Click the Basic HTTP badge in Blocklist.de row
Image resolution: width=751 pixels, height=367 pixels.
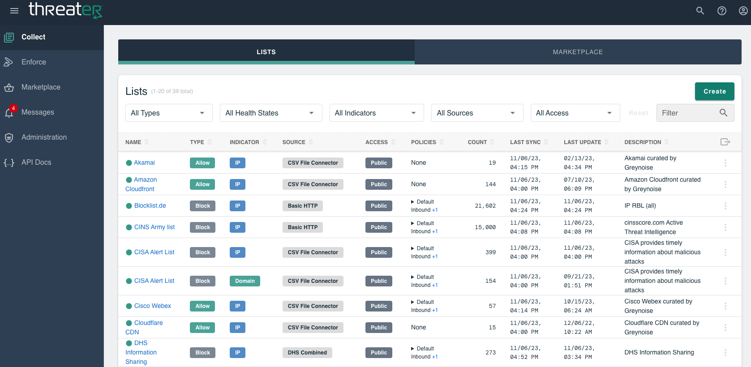click(x=303, y=206)
